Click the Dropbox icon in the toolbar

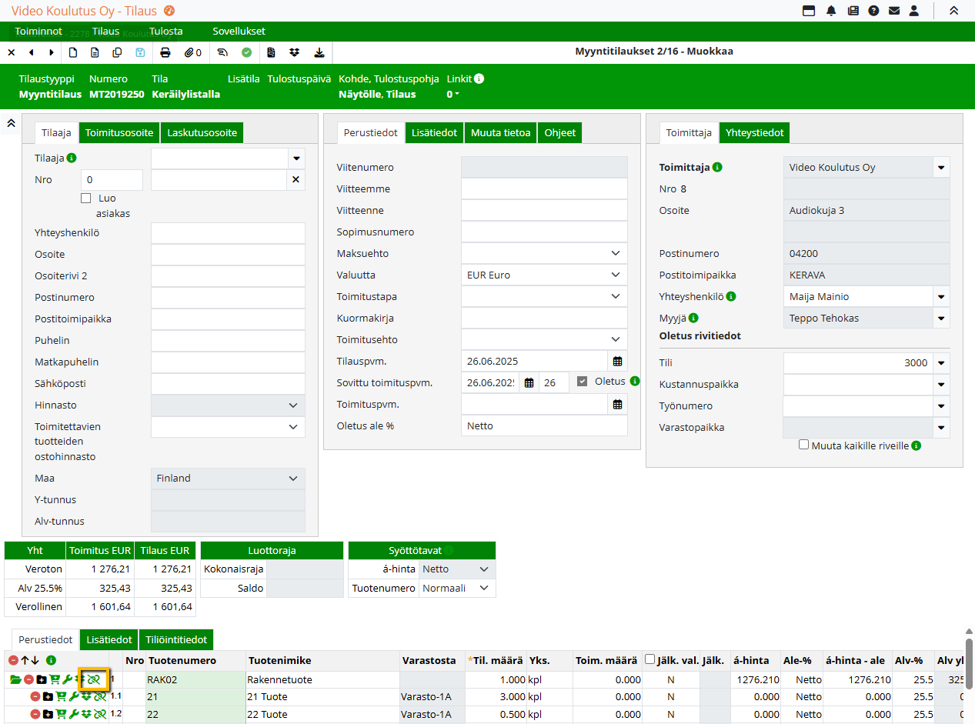295,52
